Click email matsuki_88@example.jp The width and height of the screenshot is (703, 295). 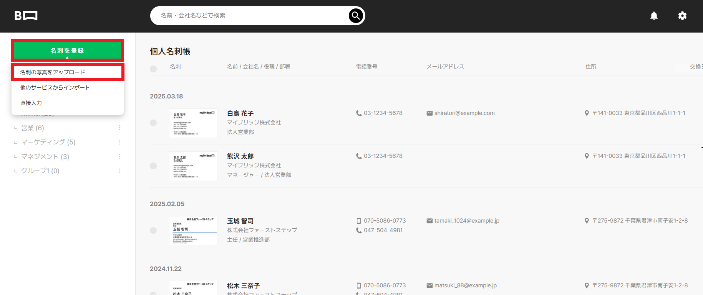[466, 285]
